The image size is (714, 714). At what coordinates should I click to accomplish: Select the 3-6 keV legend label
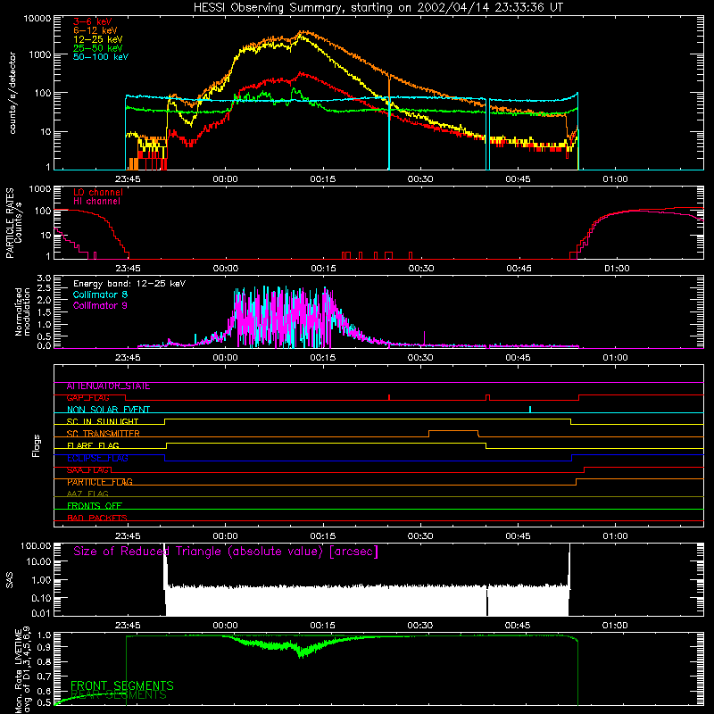pyautogui.click(x=93, y=21)
